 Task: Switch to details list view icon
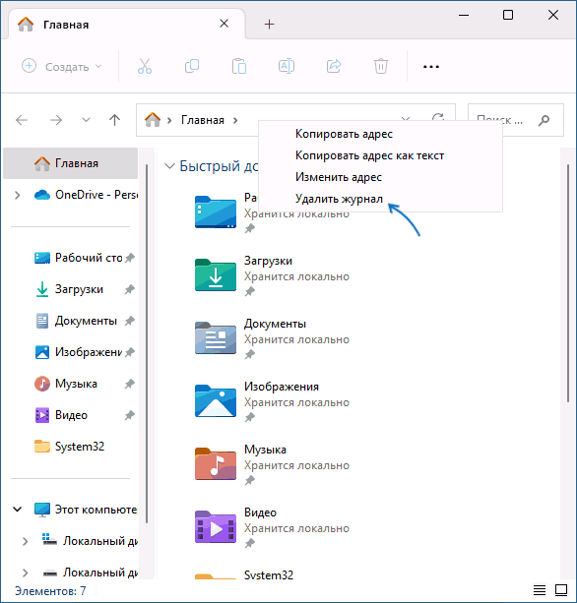(x=540, y=589)
